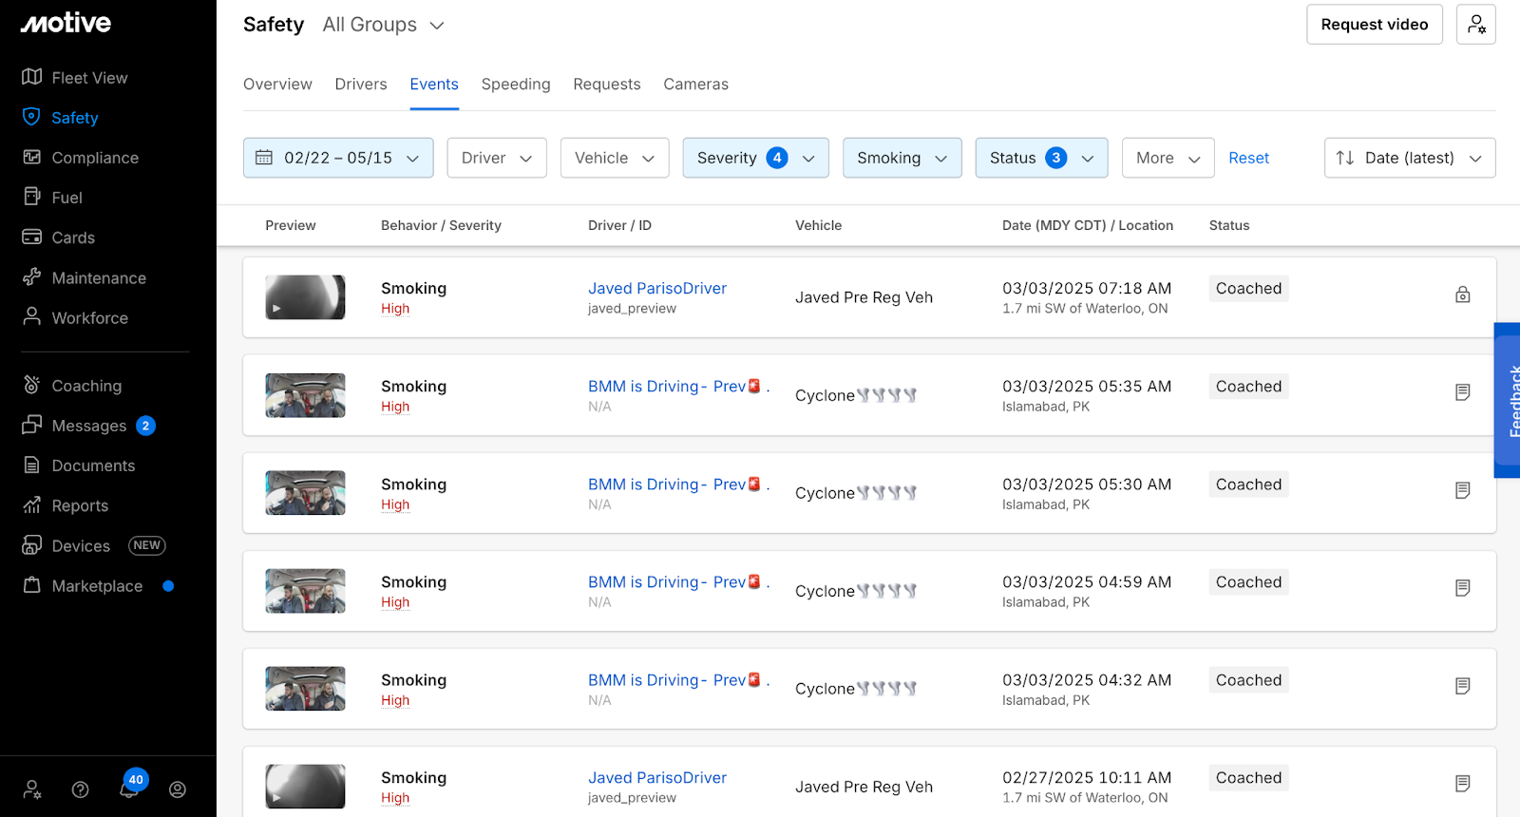The image size is (1520, 817).
Task: Open the Status filter dropdown
Action: (1040, 158)
